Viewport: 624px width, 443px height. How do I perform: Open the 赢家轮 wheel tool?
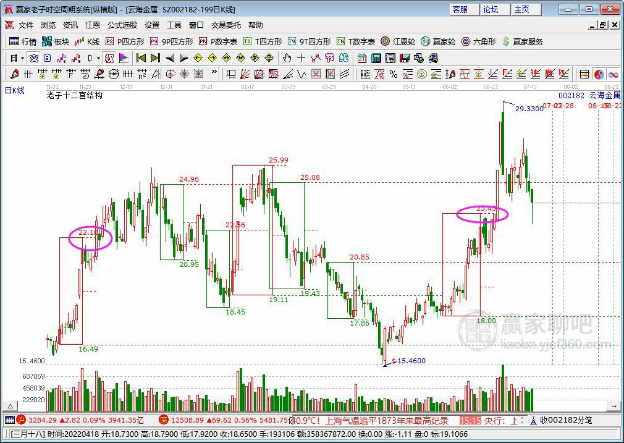(x=438, y=41)
